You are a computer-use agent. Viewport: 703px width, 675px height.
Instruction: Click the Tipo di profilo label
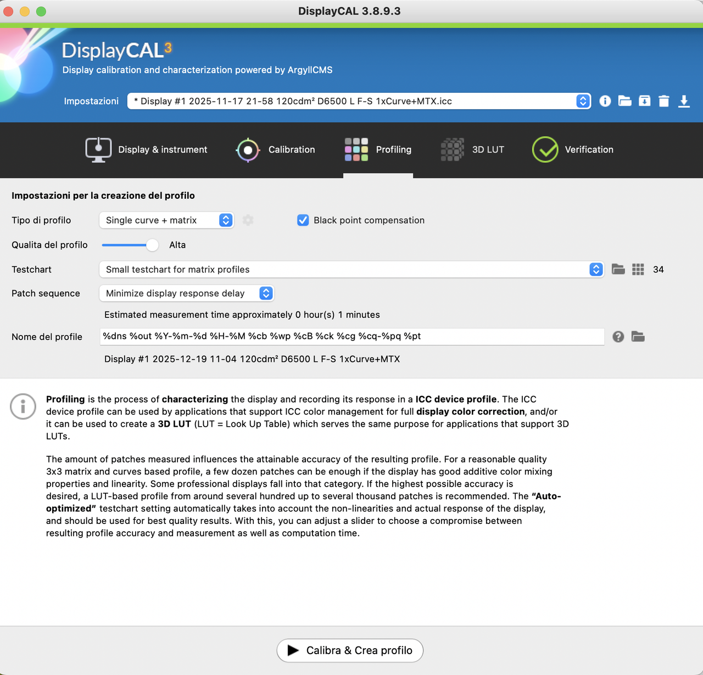pyautogui.click(x=41, y=220)
